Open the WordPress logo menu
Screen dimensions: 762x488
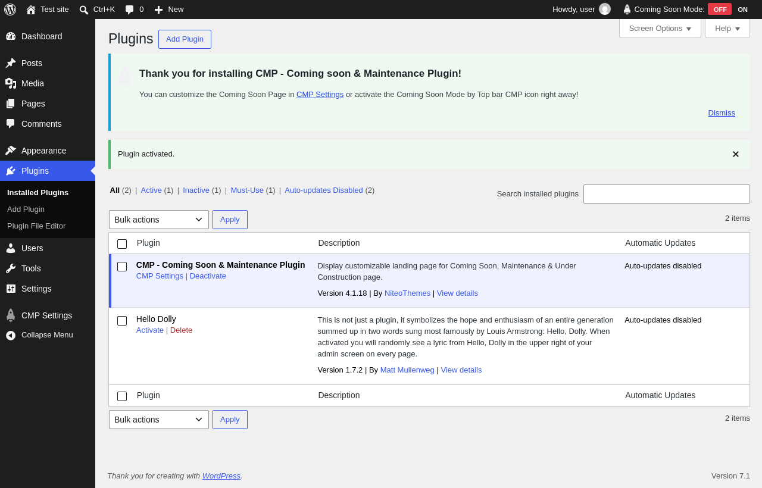point(10,10)
